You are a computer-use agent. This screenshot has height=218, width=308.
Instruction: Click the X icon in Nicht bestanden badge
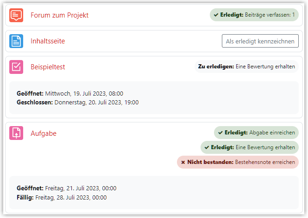183,162
